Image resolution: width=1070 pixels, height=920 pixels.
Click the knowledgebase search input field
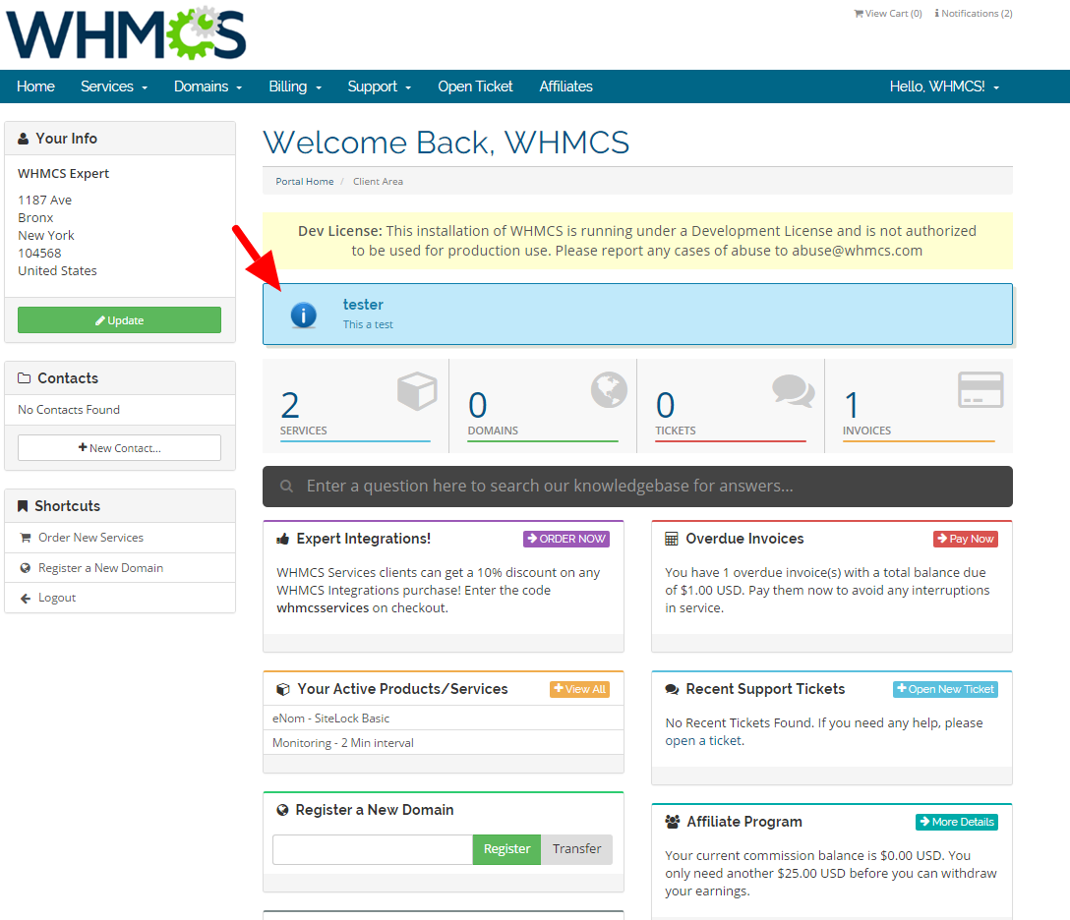[x=637, y=487]
